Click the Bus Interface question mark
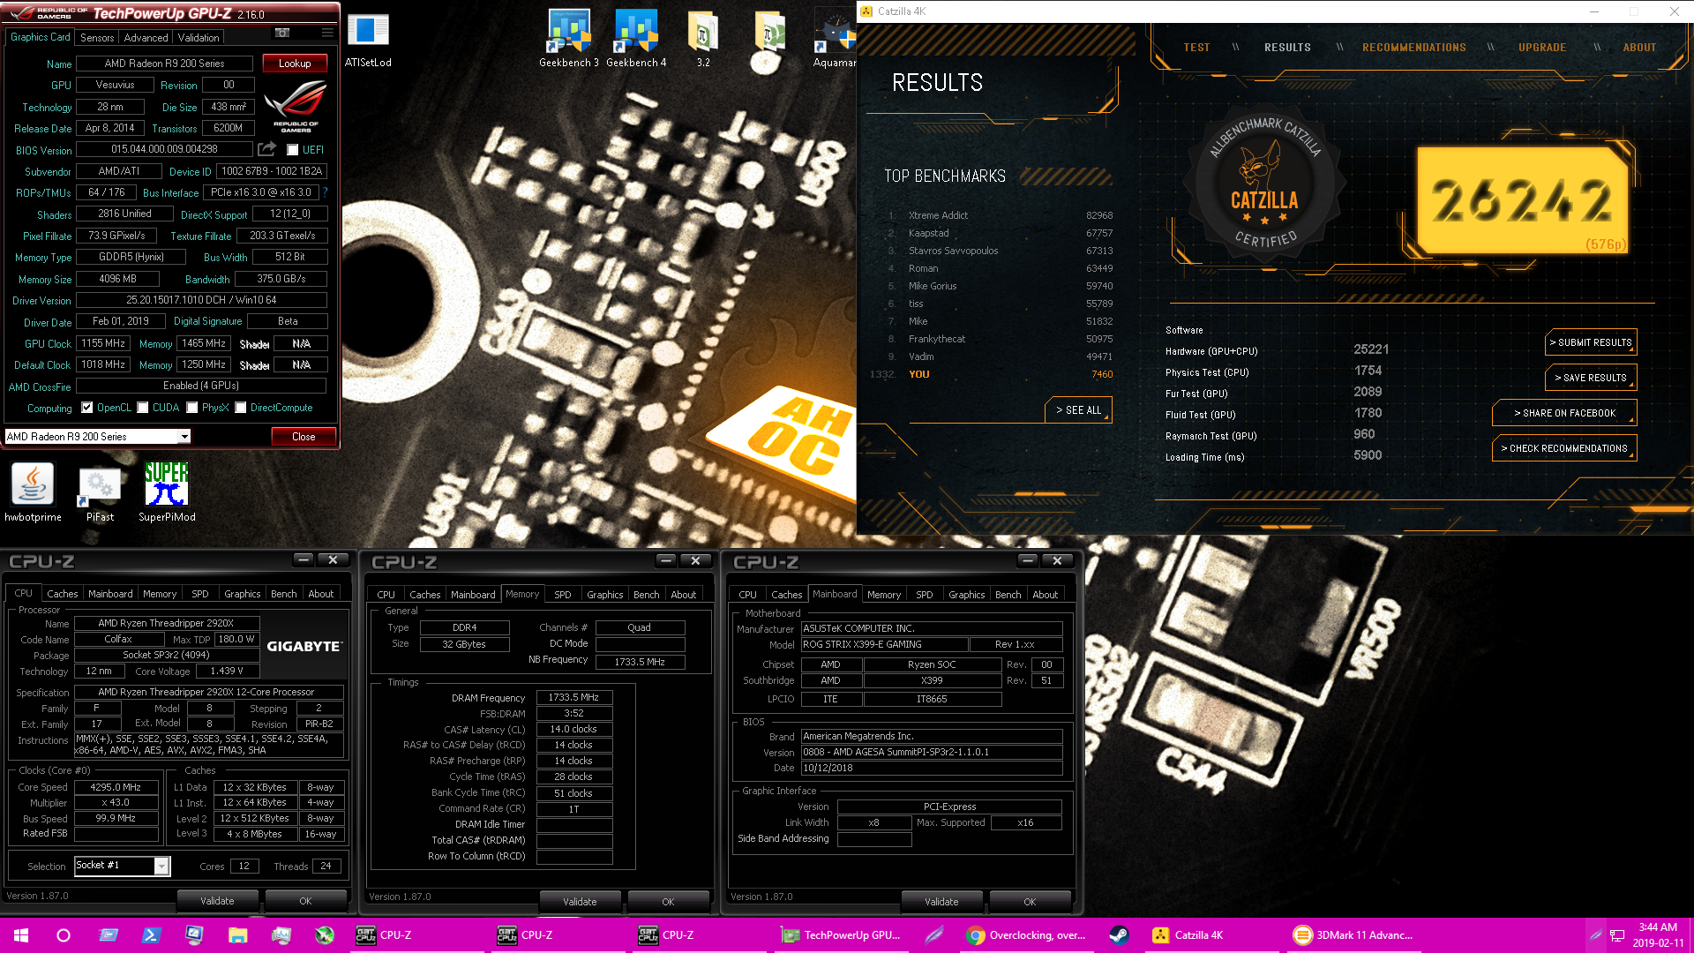1694x953 pixels. click(325, 192)
